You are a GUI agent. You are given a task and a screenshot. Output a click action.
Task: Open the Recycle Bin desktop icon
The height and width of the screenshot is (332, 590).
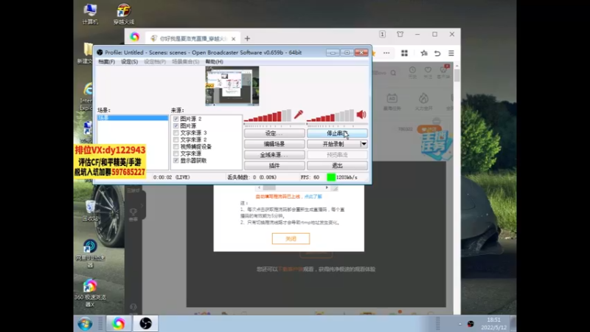pos(90,210)
